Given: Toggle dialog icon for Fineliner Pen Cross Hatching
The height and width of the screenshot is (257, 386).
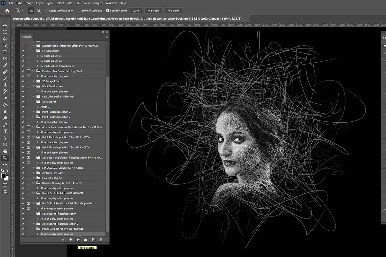Looking at the screenshot, I should 28,71.
